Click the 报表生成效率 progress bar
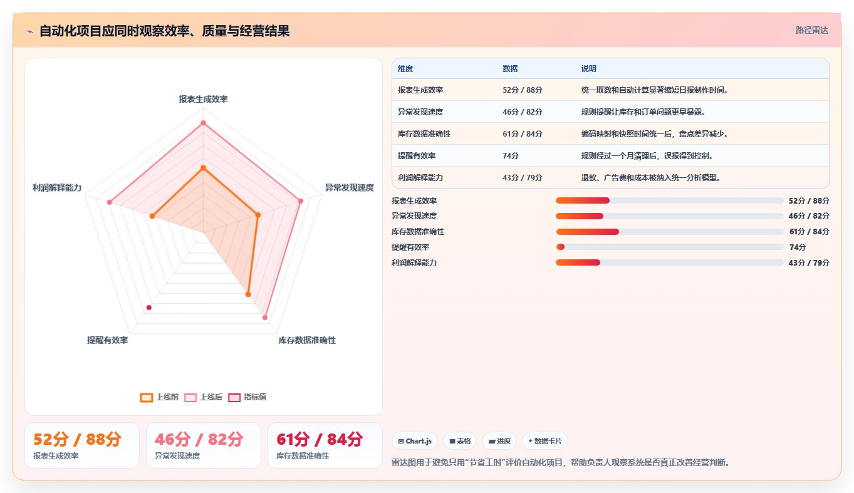This screenshot has height=493, width=854. tap(669, 200)
